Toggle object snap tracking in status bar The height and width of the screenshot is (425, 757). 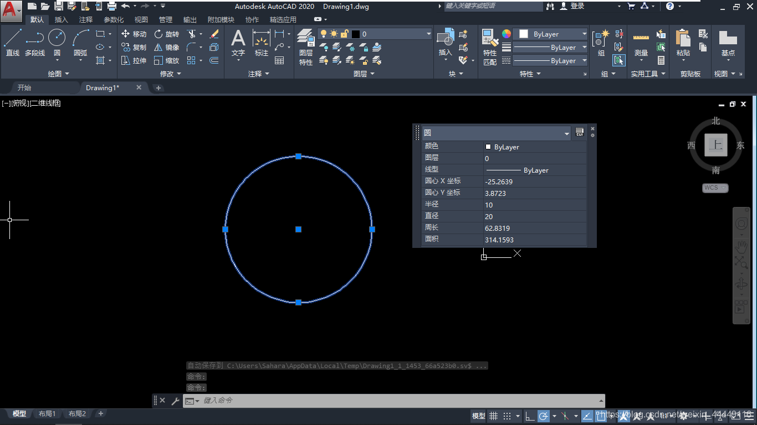(587, 416)
